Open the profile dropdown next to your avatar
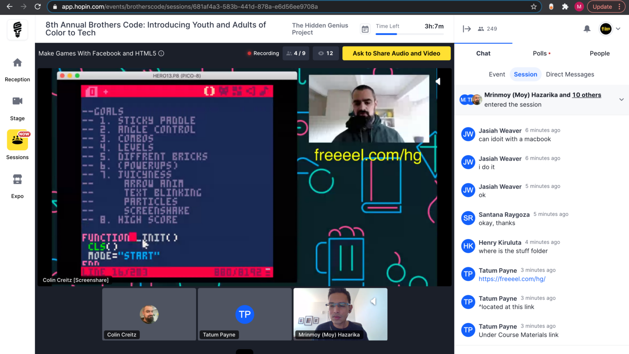 pyautogui.click(x=618, y=29)
